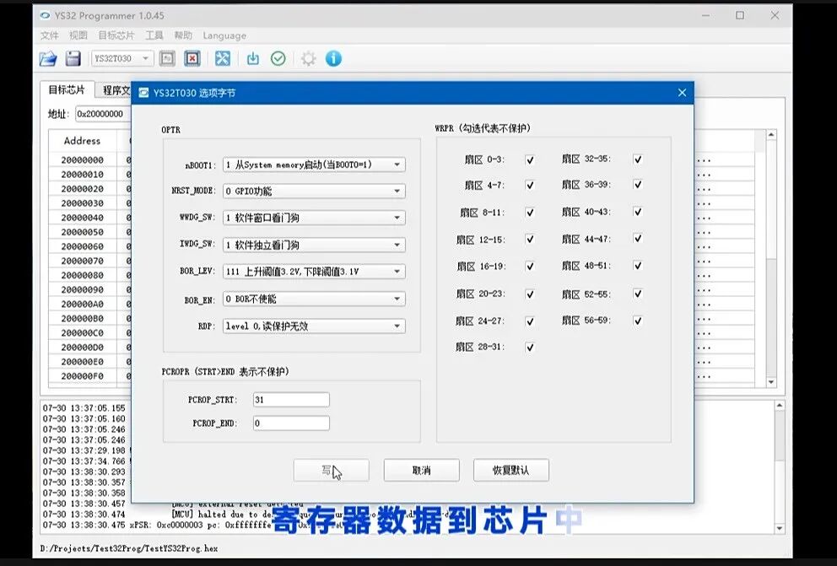The image size is (837, 566).
Task: Switch to the 目标芯片 tab
Action: [x=67, y=89]
